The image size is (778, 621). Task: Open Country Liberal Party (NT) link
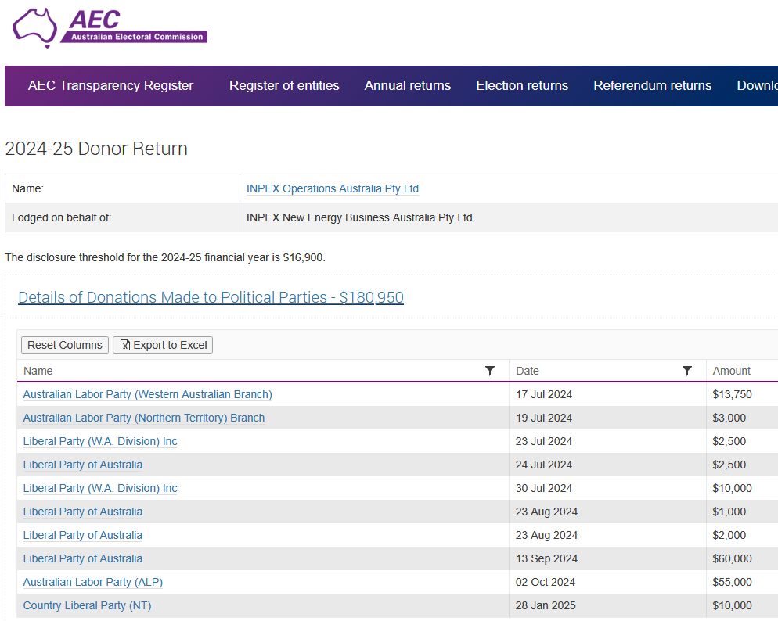pos(87,605)
